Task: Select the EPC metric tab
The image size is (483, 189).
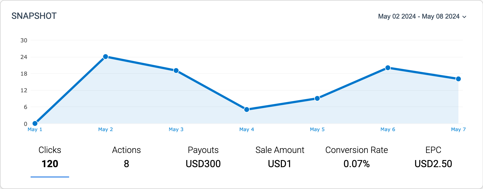Action: [434, 150]
